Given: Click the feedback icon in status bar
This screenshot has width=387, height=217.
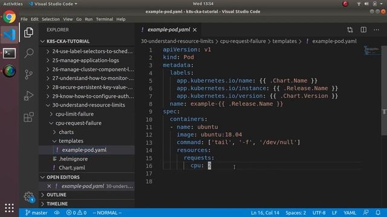Looking at the screenshot, I should click(366, 213).
